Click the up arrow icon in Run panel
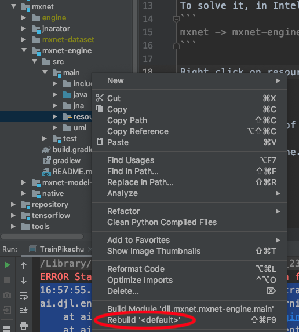Image resolution: width=299 pixels, height=332 pixels. [x=24, y=265]
